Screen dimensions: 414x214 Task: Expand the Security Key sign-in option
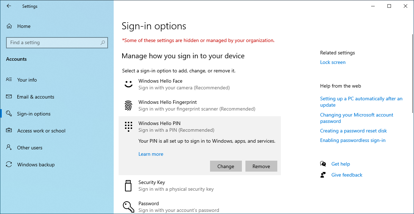pyautogui.click(x=176, y=186)
